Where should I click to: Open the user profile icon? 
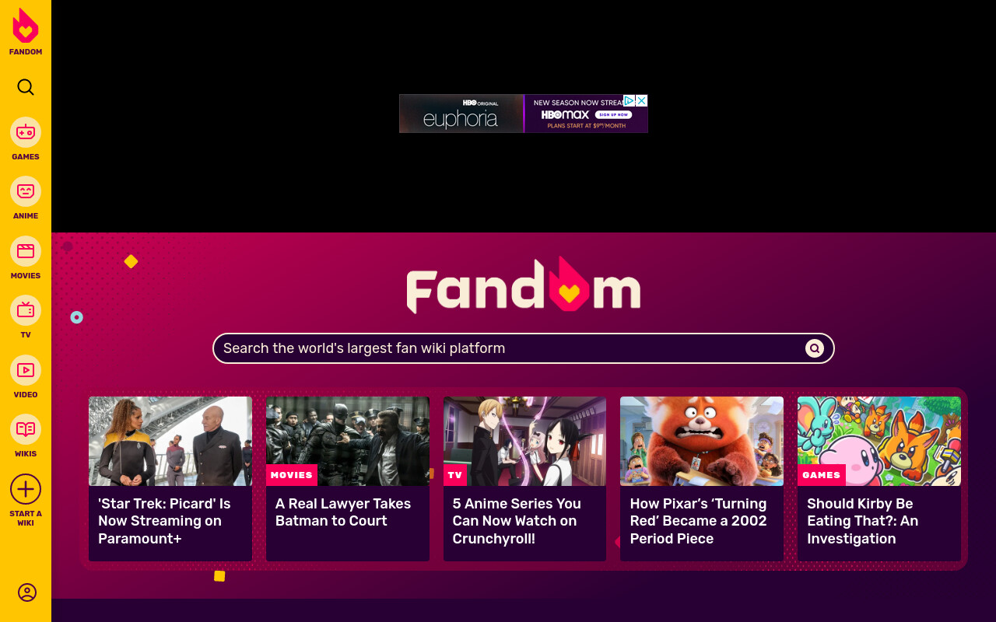click(x=27, y=592)
